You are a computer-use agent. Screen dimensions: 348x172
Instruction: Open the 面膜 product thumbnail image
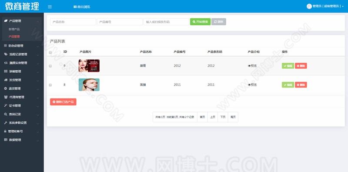(89, 84)
